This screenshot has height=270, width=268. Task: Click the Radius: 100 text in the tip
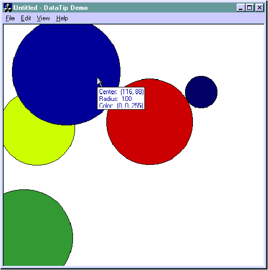pos(115,99)
